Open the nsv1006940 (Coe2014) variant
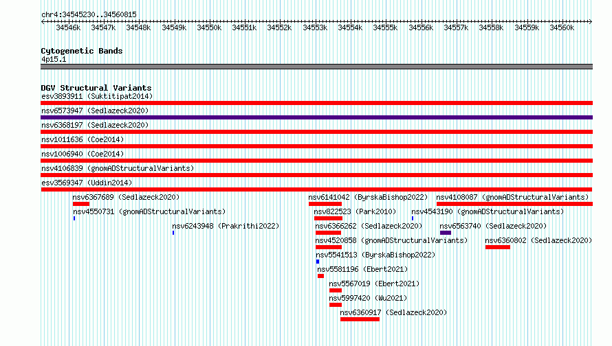The image size is (612, 346). (83, 154)
